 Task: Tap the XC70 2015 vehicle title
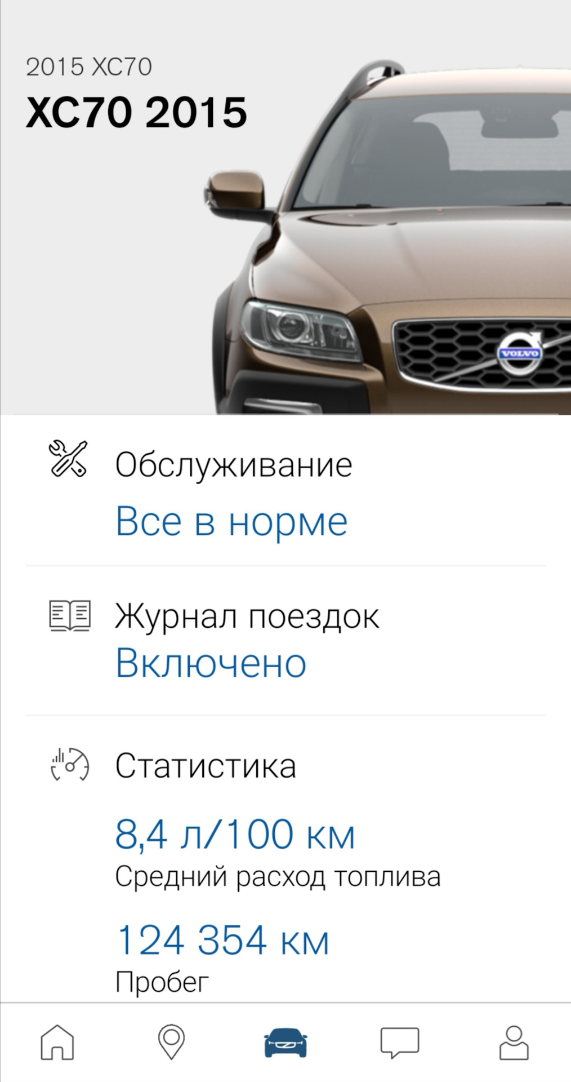(136, 112)
